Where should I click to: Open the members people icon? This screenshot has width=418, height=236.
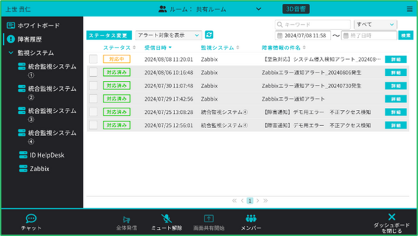(x=251, y=218)
